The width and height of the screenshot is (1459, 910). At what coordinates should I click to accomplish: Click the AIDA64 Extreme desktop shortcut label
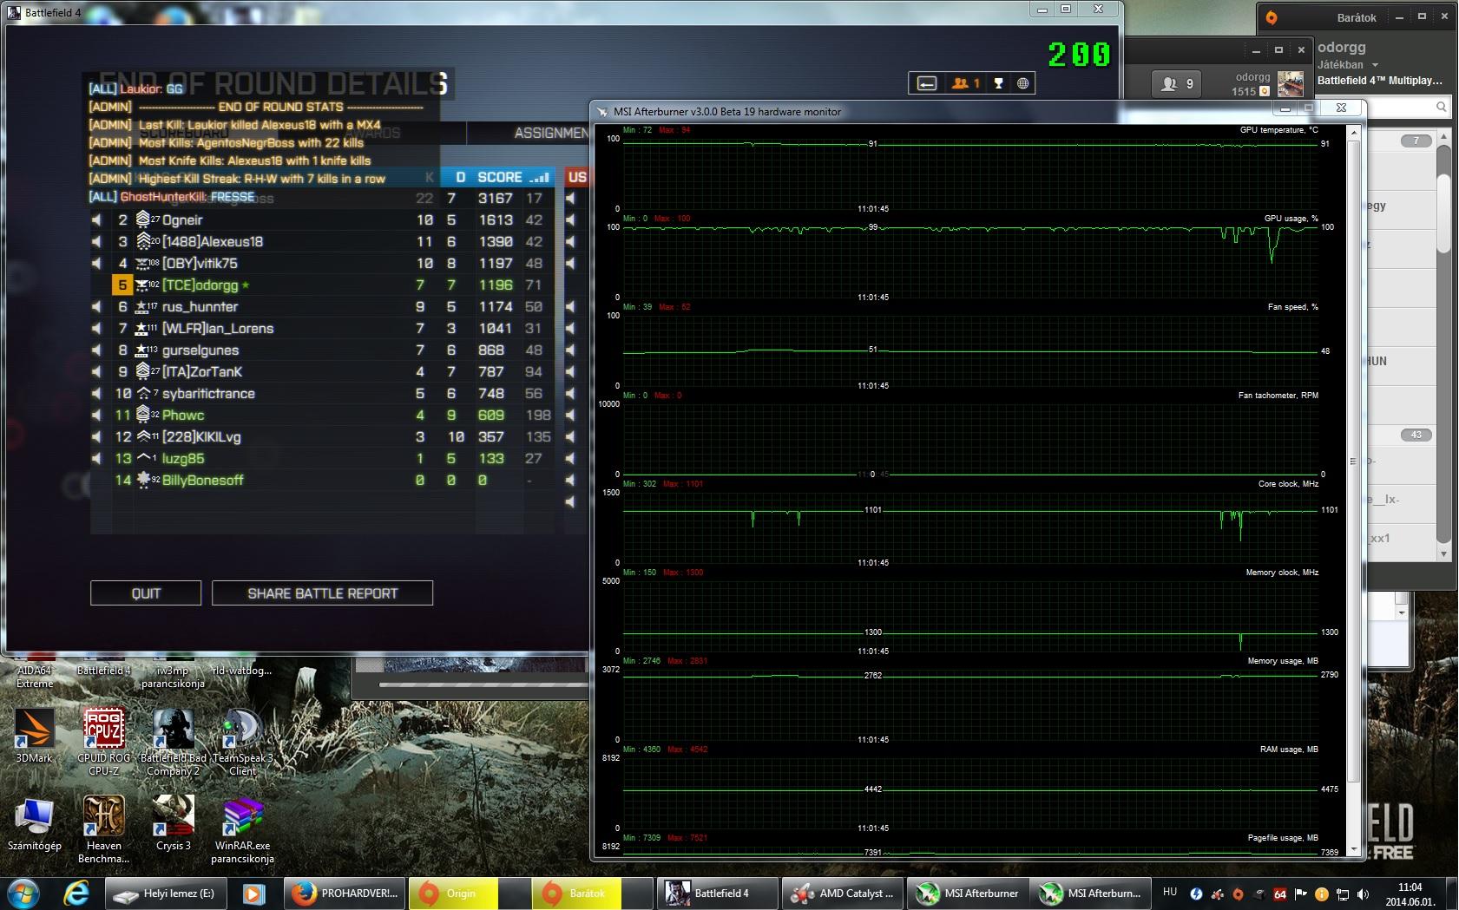[x=35, y=677]
